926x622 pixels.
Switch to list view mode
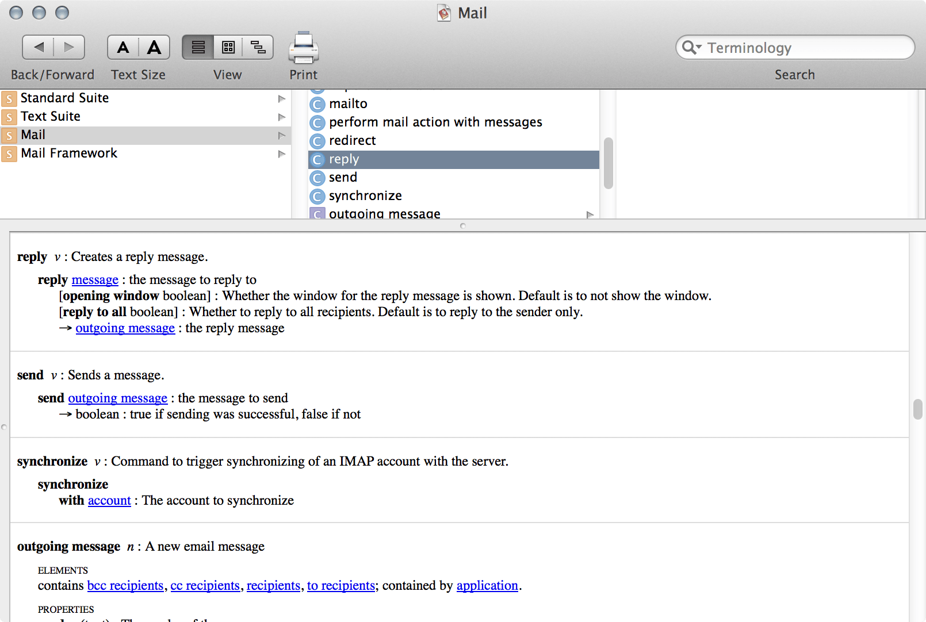pyautogui.click(x=198, y=47)
